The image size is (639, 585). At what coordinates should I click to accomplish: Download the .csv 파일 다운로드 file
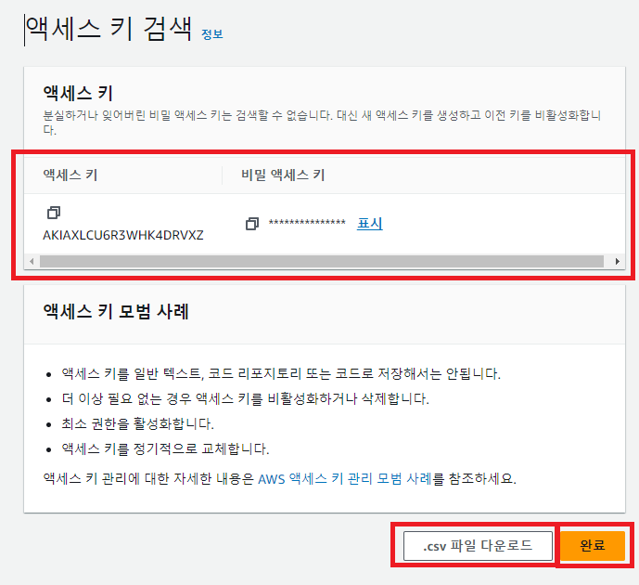click(x=478, y=546)
